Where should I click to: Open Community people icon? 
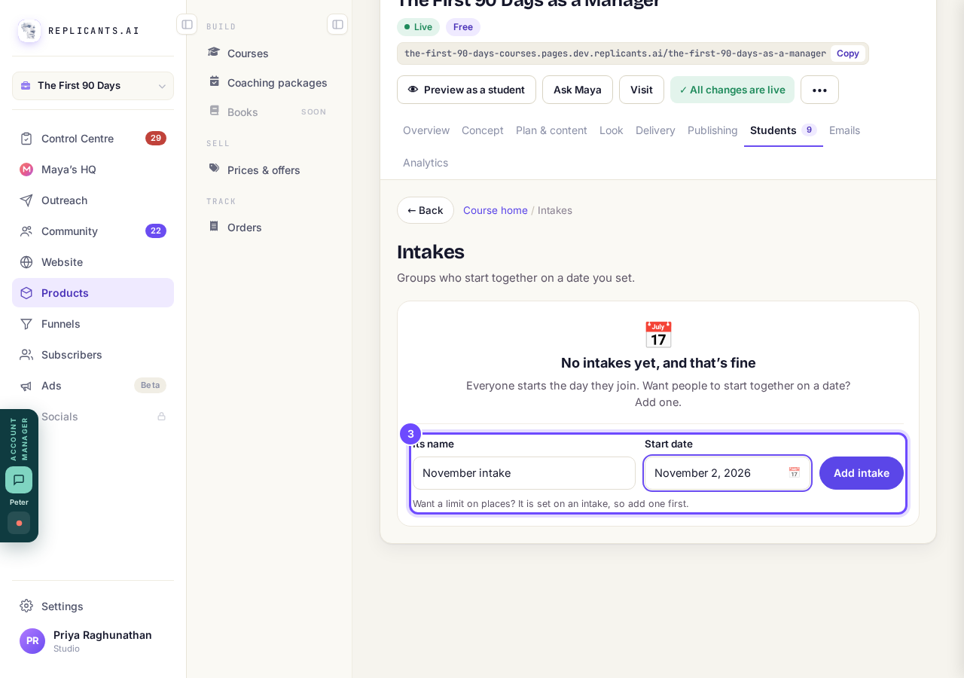pyautogui.click(x=26, y=231)
